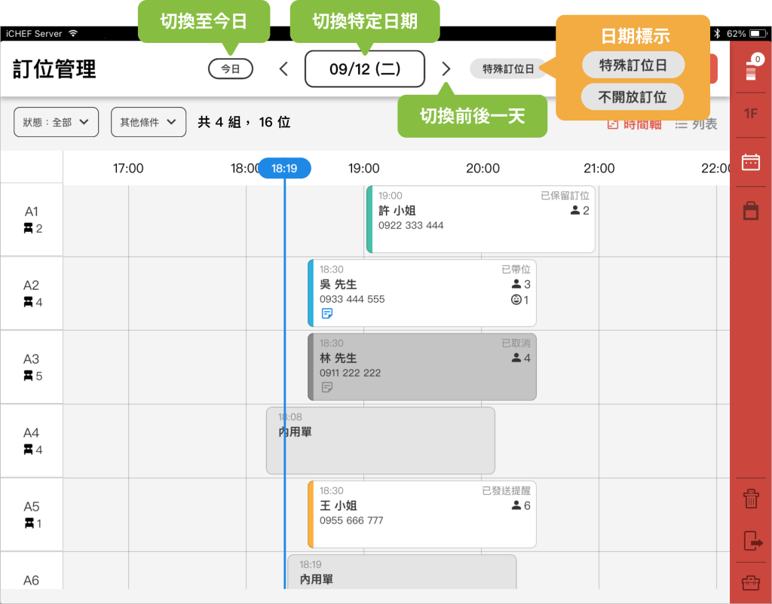Click the 1F floor icon in sidebar
The height and width of the screenshot is (604, 772).
pyautogui.click(x=750, y=114)
